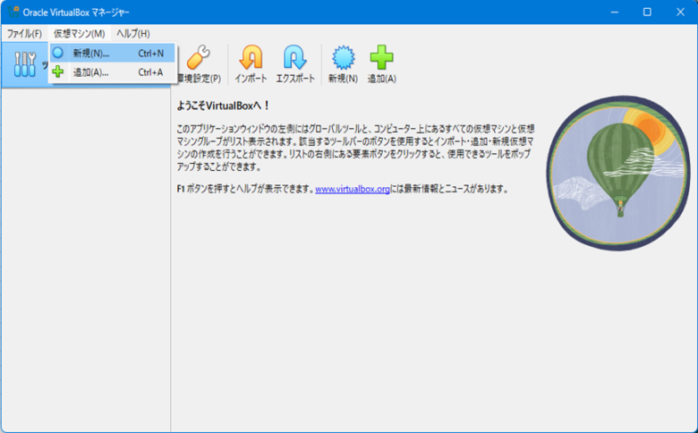The height and width of the screenshot is (433, 698).
Task: Click the VirtualBox logo in title bar
Action: (13, 12)
